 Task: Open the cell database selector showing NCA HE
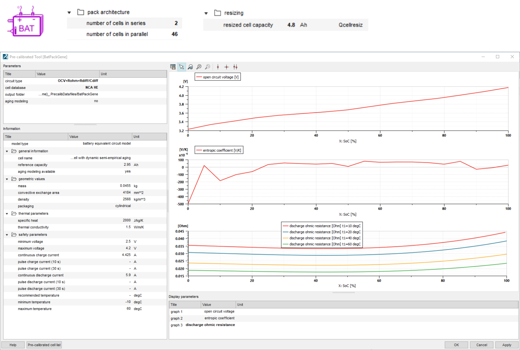[x=91, y=87]
